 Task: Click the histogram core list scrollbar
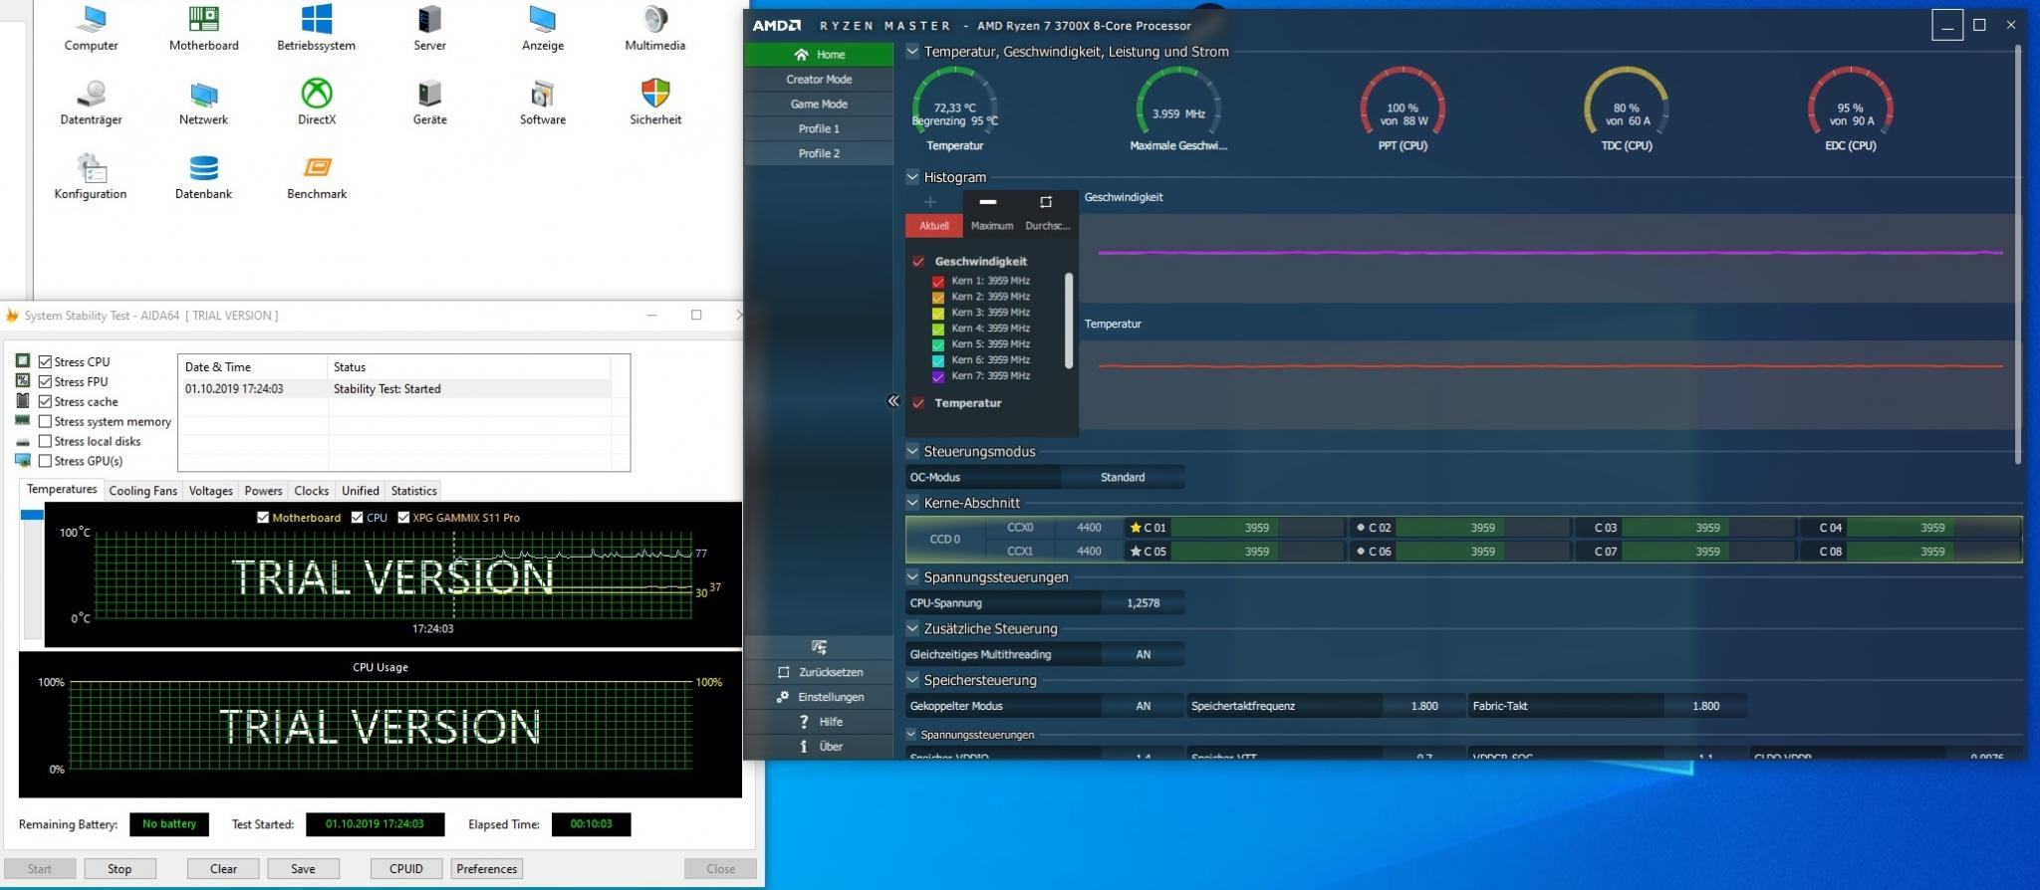pyautogui.click(x=1069, y=321)
